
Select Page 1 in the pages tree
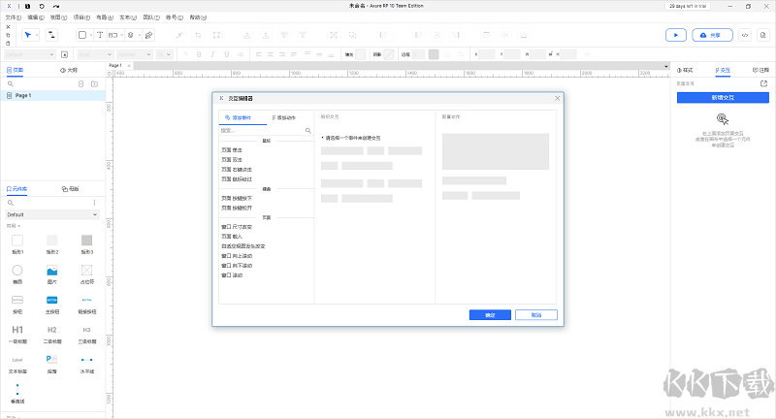(x=23, y=96)
